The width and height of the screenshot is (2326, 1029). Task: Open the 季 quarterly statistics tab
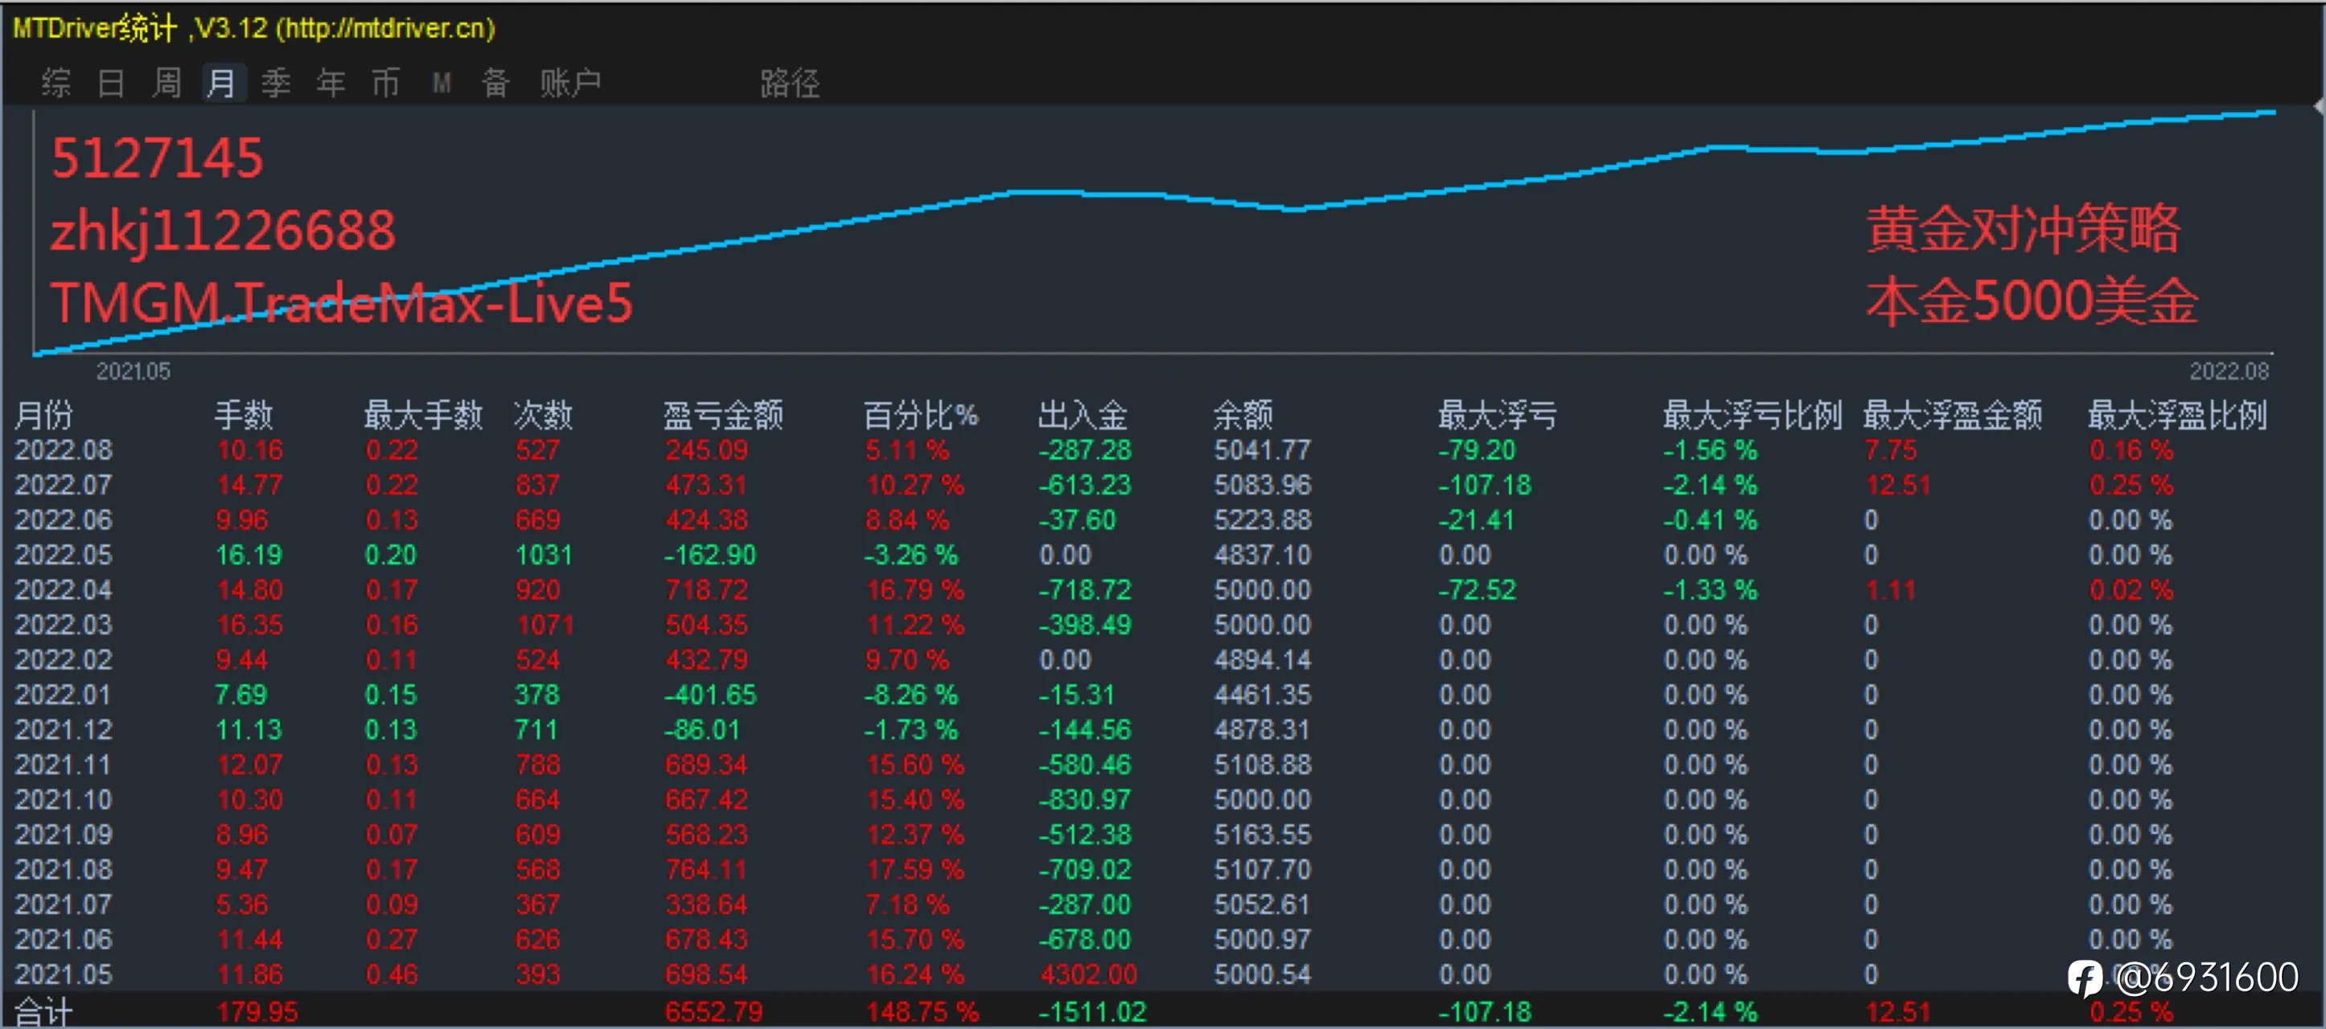click(277, 83)
